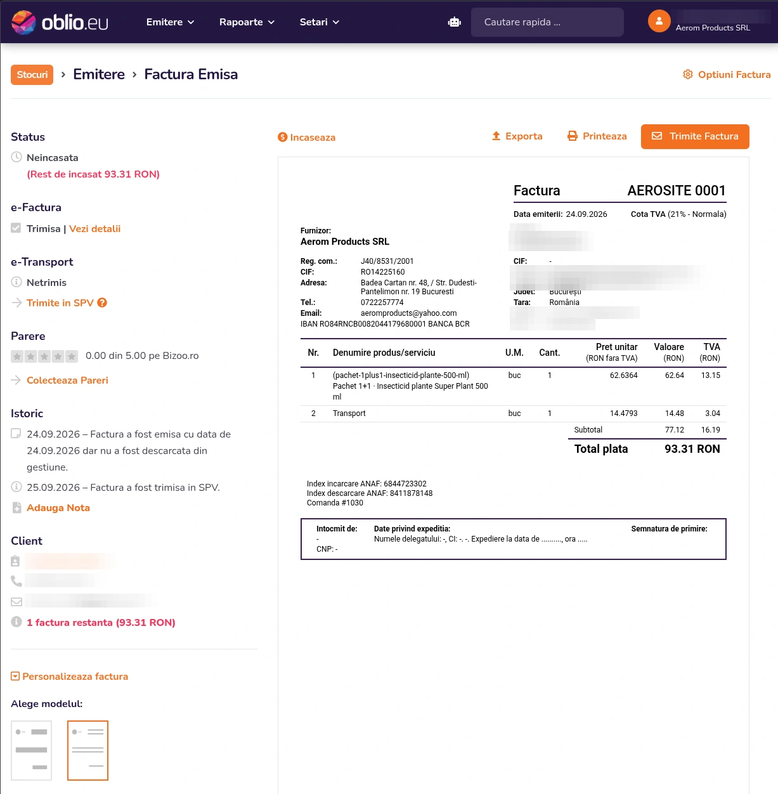Click info icon beside factura restanta
The height and width of the screenshot is (794, 778).
pyautogui.click(x=16, y=622)
